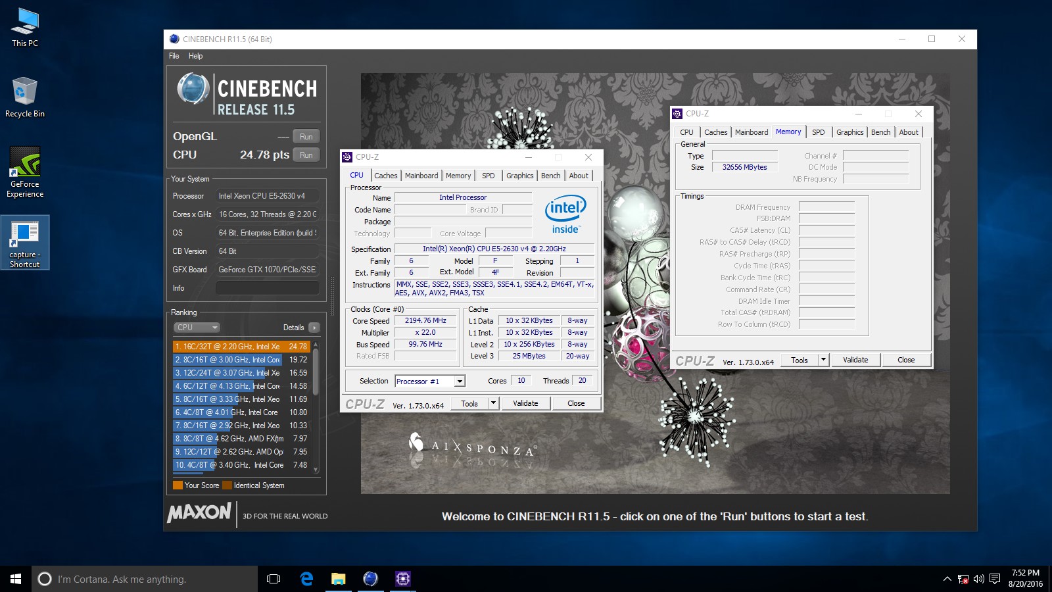Click Tools button in processor CPU-Z window
This screenshot has height=592, width=1052.
tap(469, 403)
